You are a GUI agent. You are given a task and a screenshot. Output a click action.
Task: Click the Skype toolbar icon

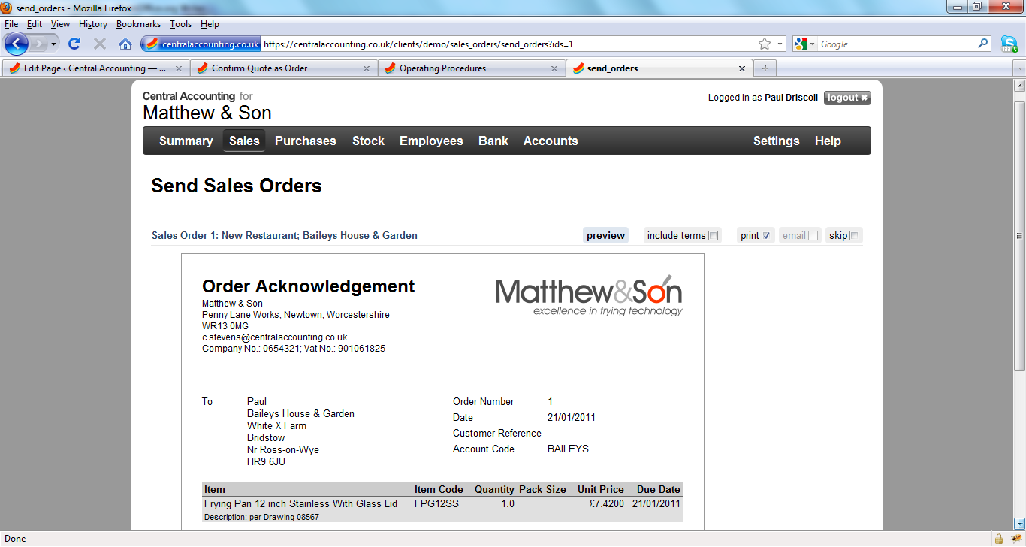[x=1009, y=44]
